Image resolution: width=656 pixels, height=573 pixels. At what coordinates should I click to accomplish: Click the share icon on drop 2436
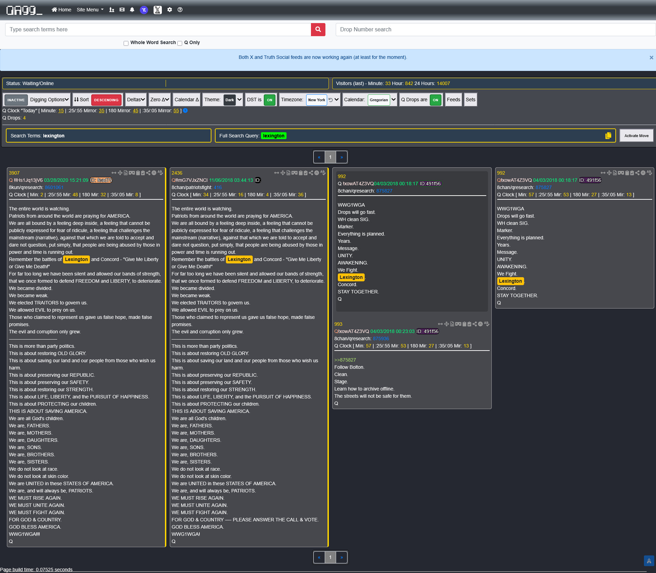311,173
